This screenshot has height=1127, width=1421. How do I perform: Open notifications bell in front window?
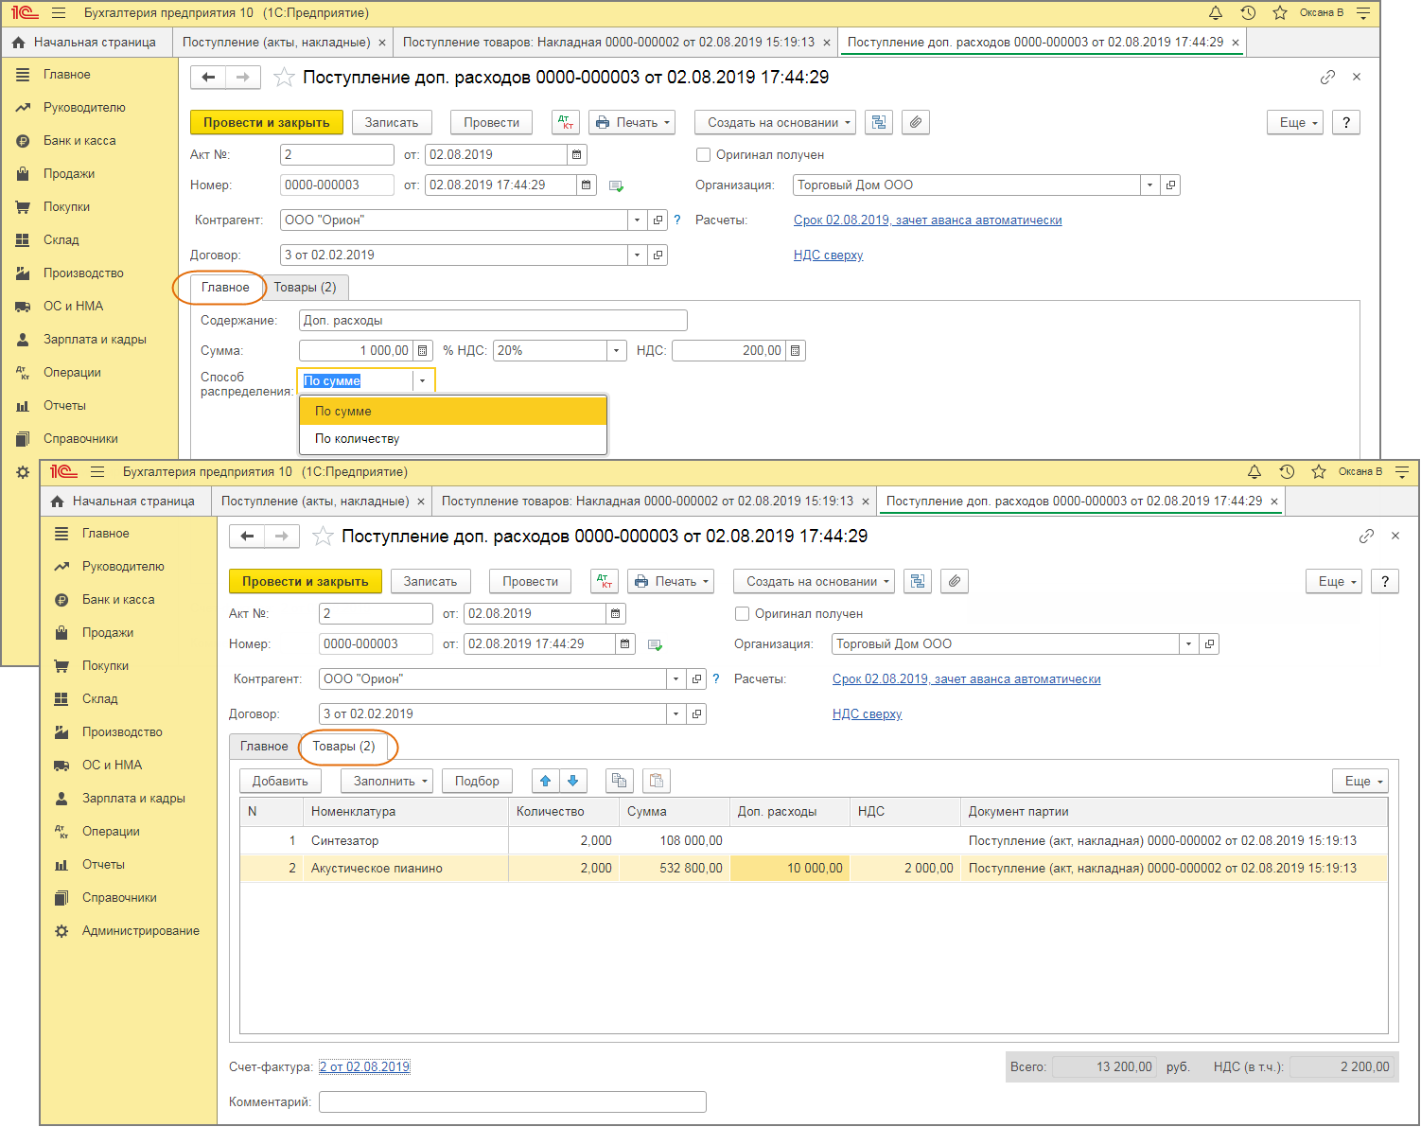pos(1254,471)
